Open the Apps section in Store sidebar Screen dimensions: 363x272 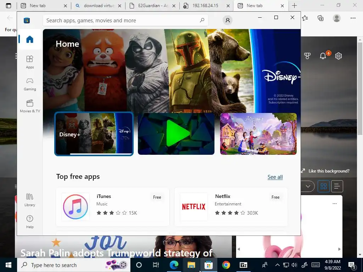(x=30, y=62)
